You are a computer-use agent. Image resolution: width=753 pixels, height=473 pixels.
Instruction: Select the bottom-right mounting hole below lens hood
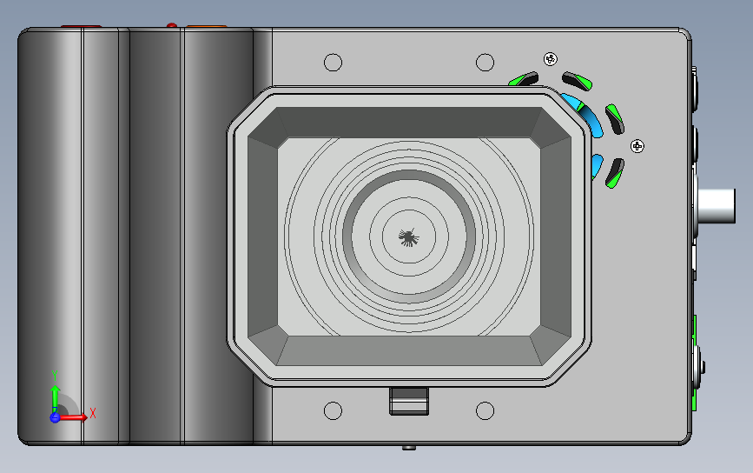point(485,411)
